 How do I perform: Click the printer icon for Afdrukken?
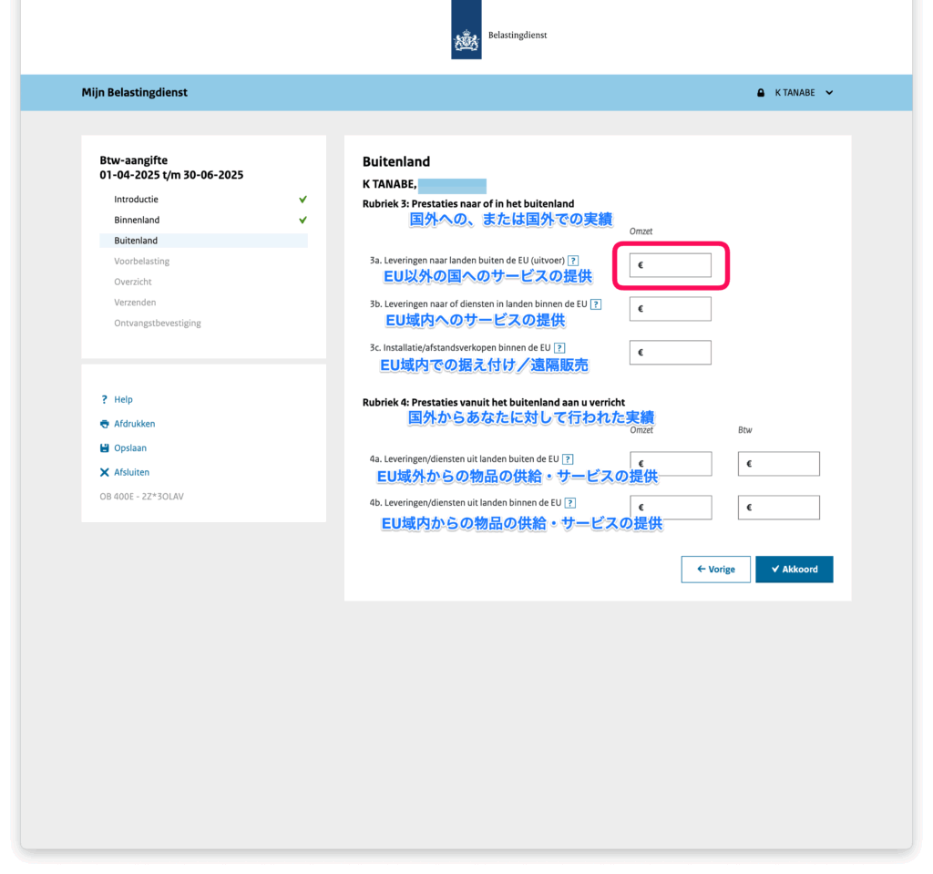point(105,424)
